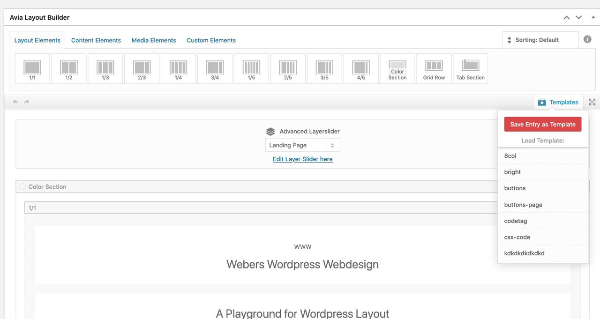Viewport: 600px width, 319px height.
Task: Switch to Content Elements tab
Action: tap(96, 40)
